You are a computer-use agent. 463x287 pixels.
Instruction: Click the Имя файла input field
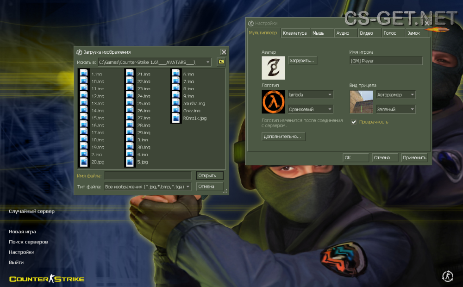point(148,176)
